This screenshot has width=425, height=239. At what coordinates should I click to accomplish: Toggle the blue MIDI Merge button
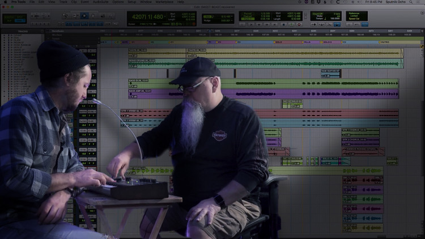click(x=337, y=24)
